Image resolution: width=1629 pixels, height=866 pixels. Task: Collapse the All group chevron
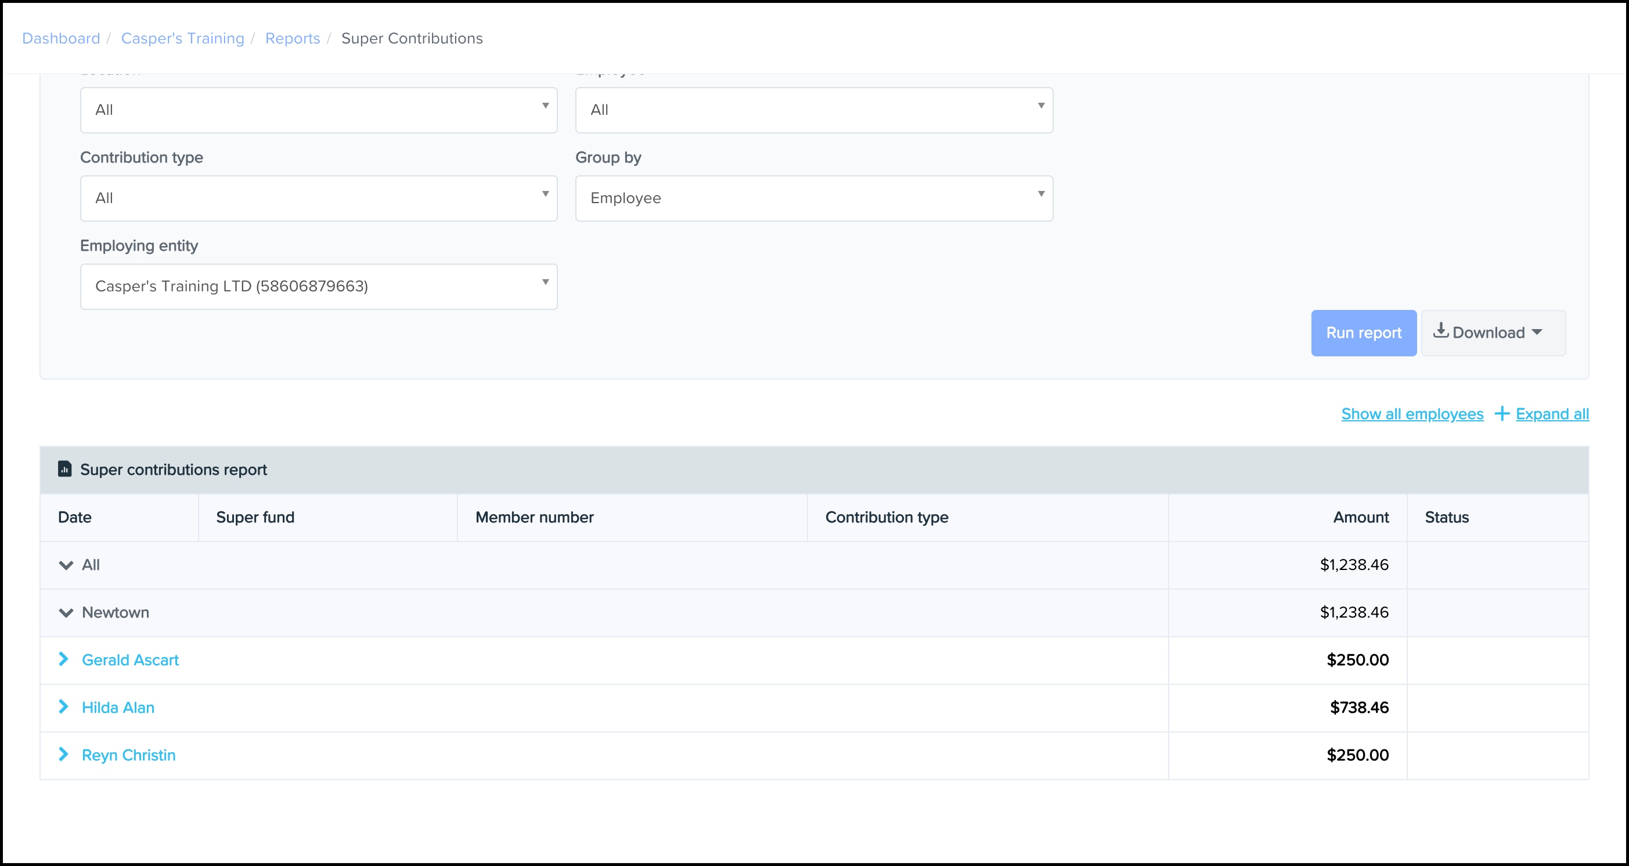tap(66, 565)
